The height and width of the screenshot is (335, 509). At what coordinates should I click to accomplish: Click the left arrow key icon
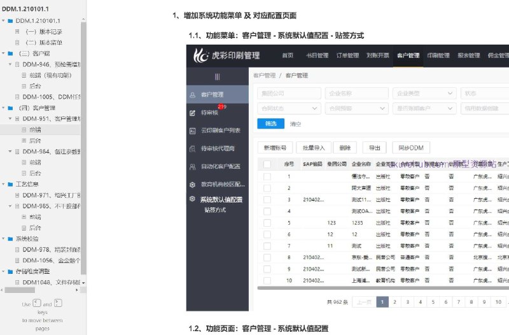(x=37, y=303)
